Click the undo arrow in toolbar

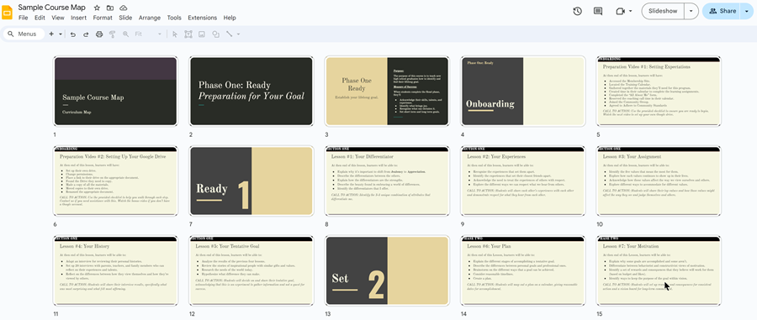pos(73,34)
